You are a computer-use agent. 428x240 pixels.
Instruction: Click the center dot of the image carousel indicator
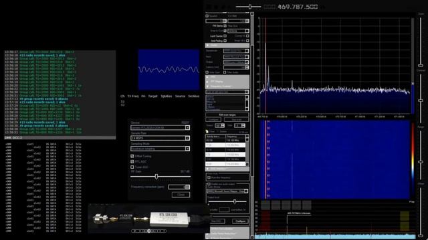(x=148, y=231)
